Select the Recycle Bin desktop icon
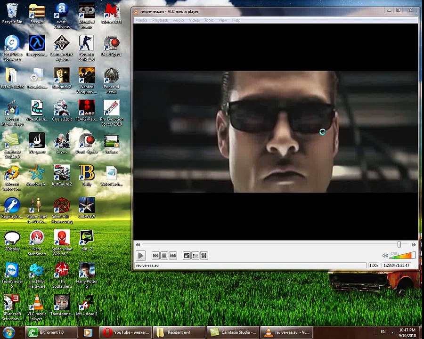This screenshot has height=339, width=424. (x=12, y=14)
